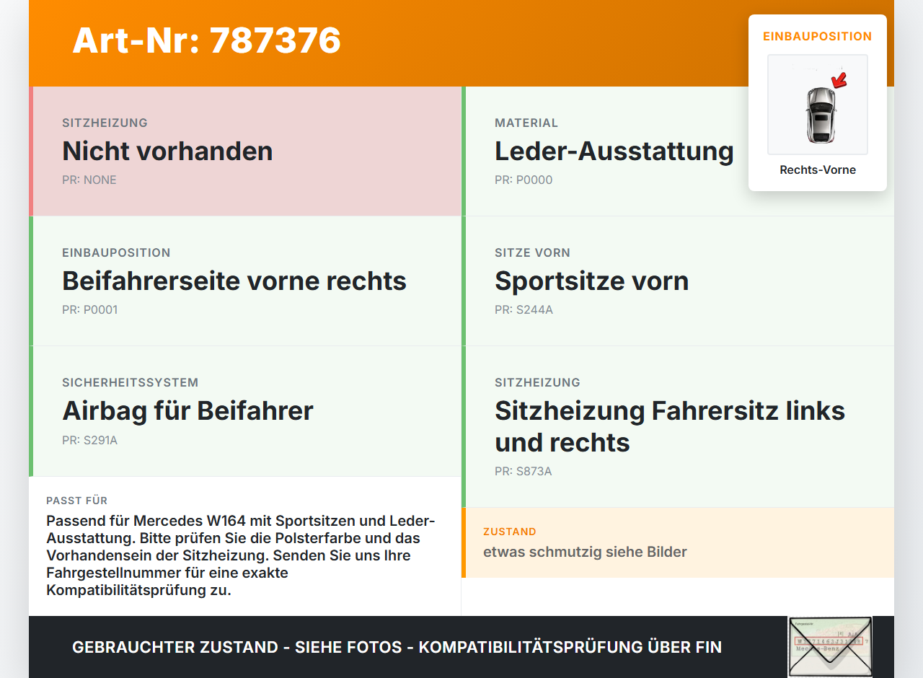Click the PR: S291A code

(89, 440)
